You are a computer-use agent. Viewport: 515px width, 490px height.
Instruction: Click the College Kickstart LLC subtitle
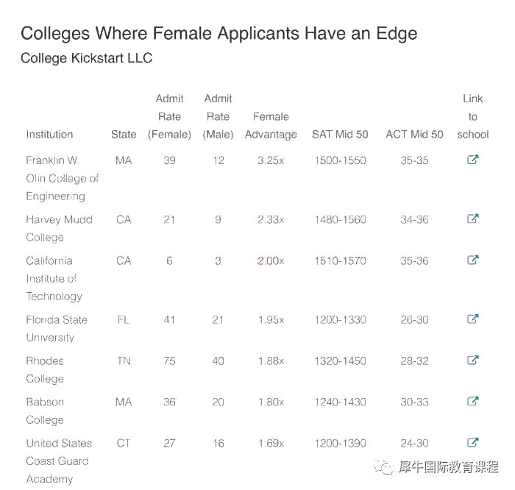click(x=86, y=58)
